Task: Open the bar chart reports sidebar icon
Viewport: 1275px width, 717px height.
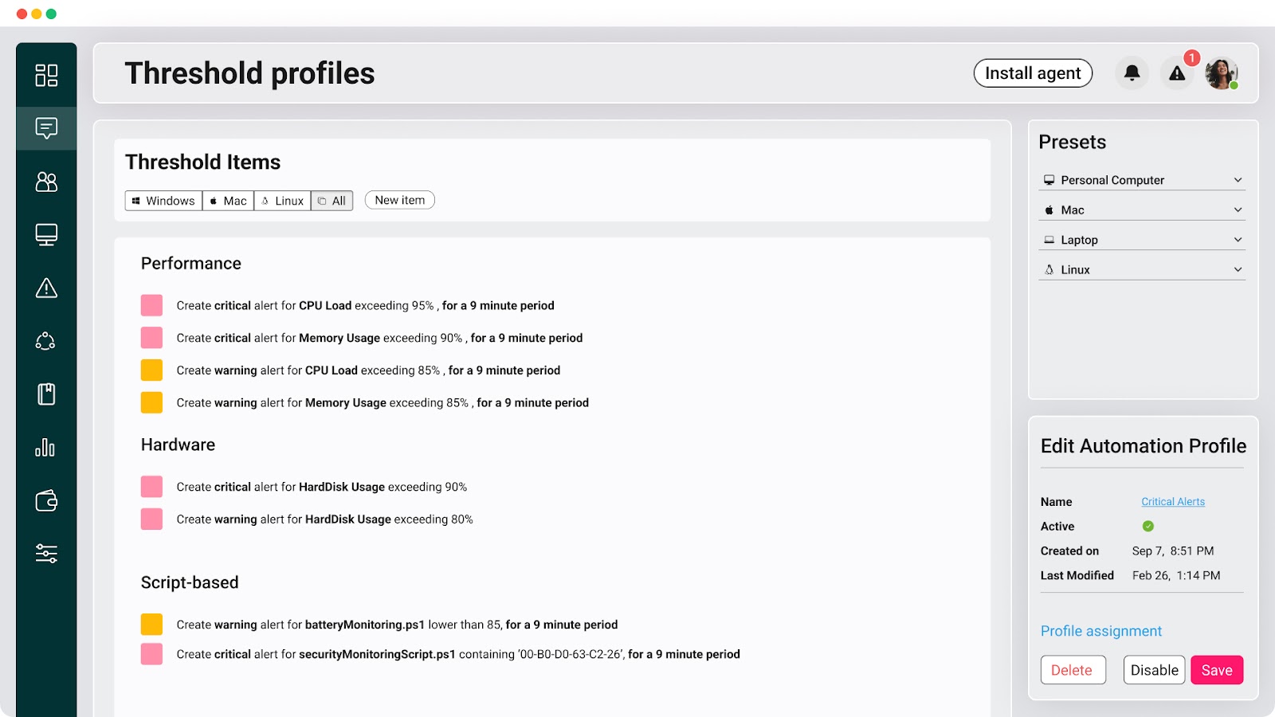Action: (46, 448)
